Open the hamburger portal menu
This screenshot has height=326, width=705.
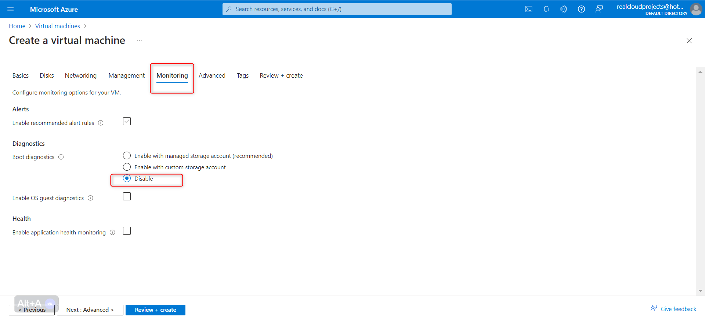[x=10, y=9]
